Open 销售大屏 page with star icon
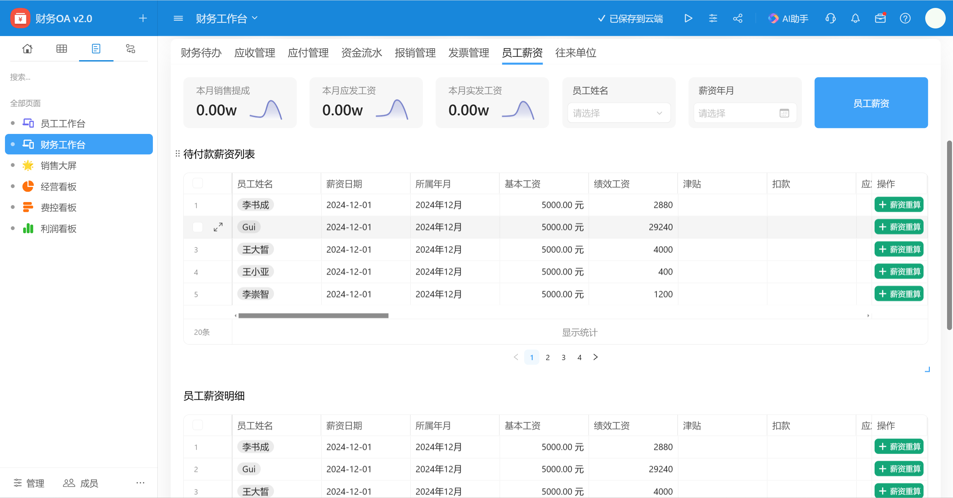 (x=79, y=165)
